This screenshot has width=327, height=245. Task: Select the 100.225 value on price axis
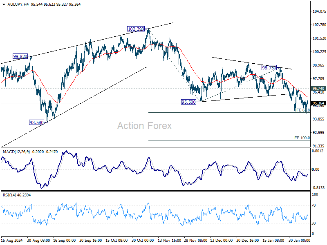tap(319, 52)
